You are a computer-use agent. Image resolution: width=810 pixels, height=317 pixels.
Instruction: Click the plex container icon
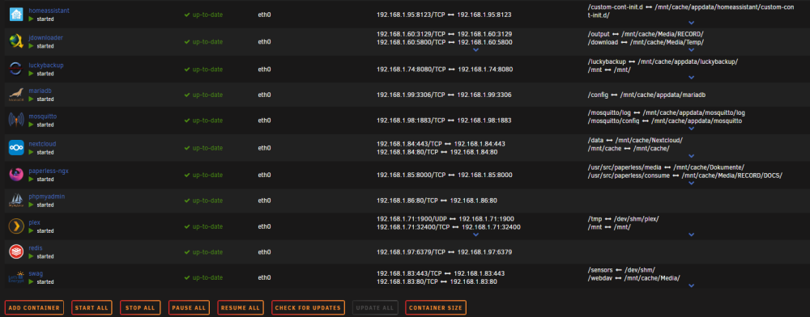[16, 226]
